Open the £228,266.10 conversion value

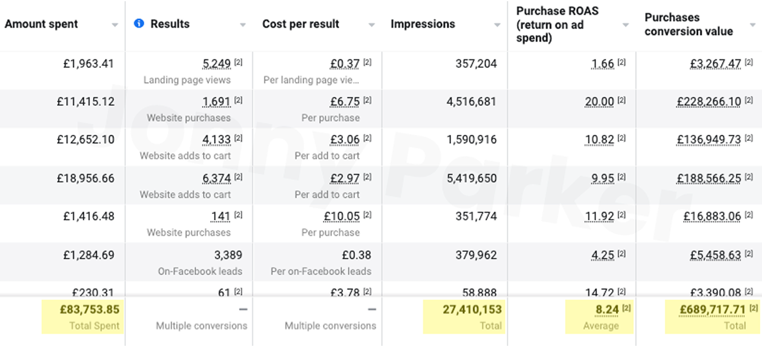(x=709, y=102)
